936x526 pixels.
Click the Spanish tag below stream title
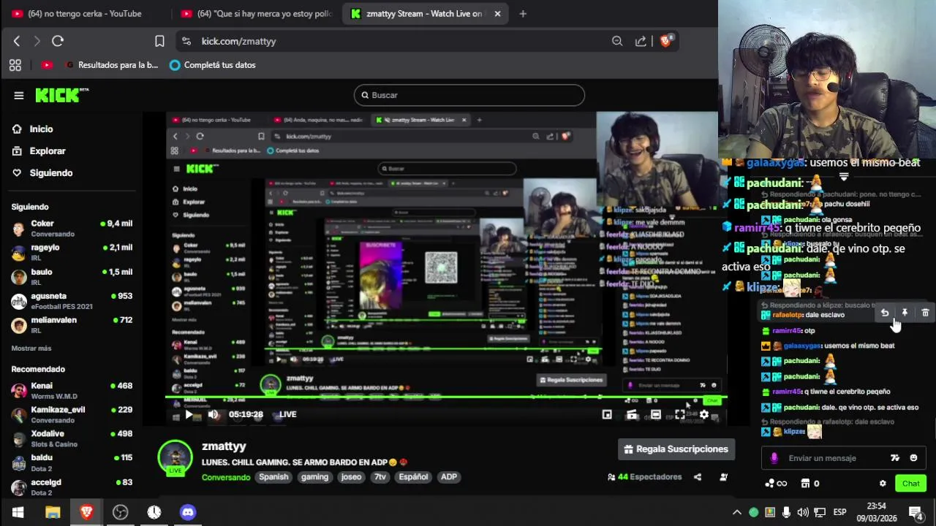coord(273,477)
